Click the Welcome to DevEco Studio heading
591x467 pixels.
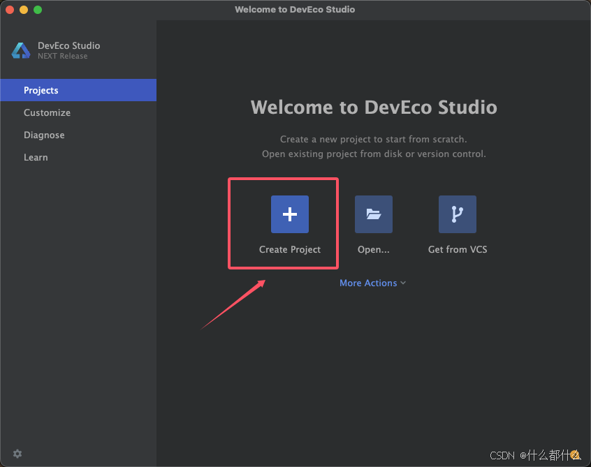(374, 108)
